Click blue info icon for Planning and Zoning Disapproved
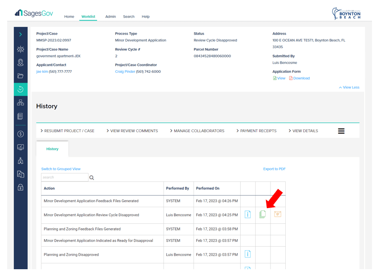Screen dimensions: 381x280 tap(248, 254)
